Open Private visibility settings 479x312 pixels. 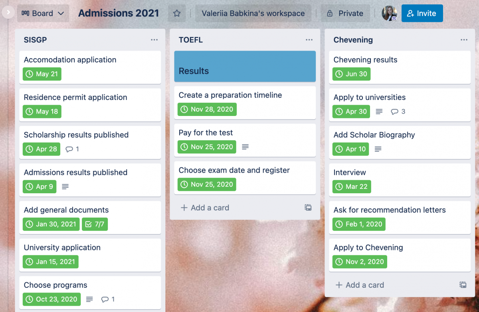(x=345, y=13)
